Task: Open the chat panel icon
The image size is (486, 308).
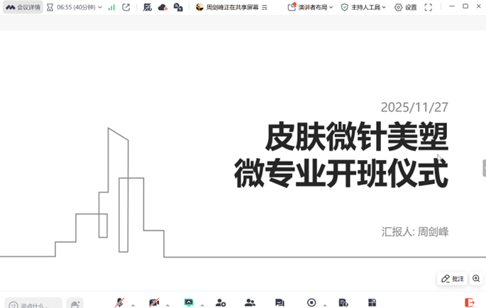Action: point(280,302)
